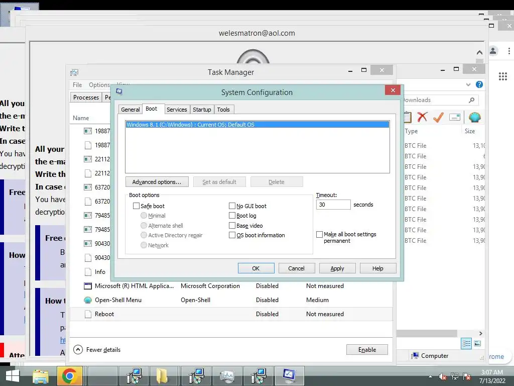
Task: Click the email card icon in Explorer toolbar
Action: click(x=455, y=117)
